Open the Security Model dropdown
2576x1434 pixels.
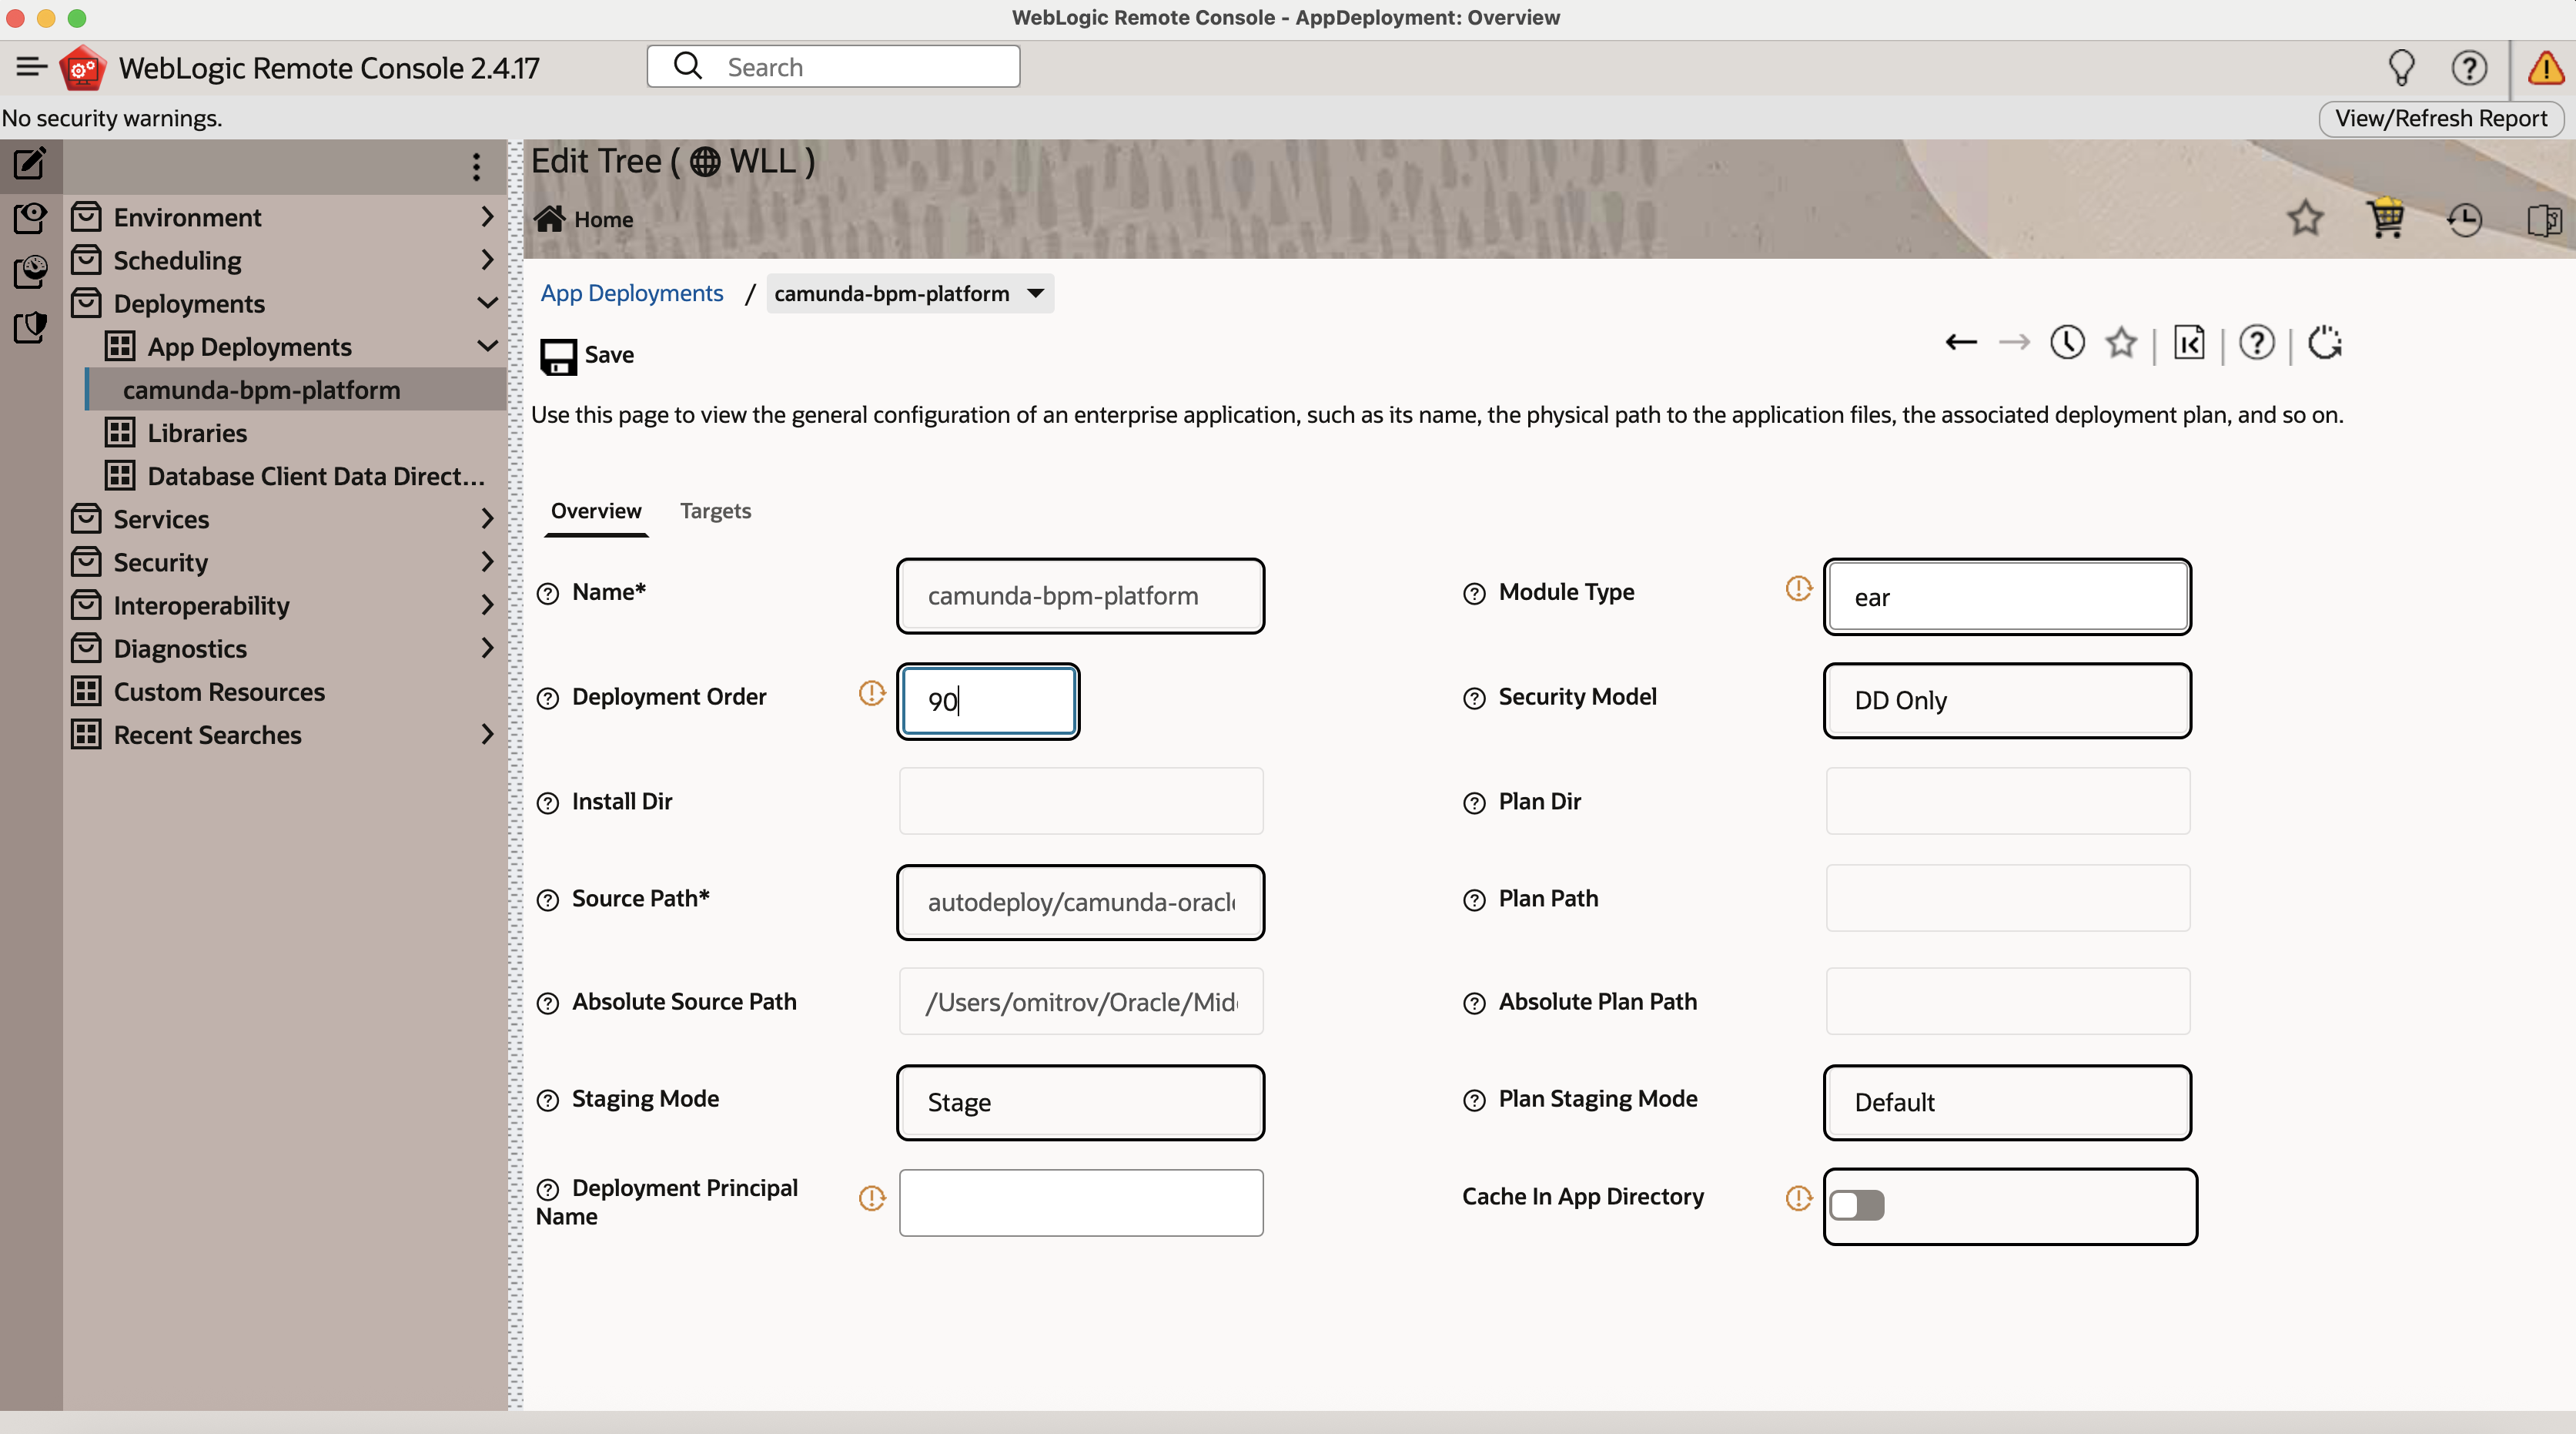tap(2006, 700)
